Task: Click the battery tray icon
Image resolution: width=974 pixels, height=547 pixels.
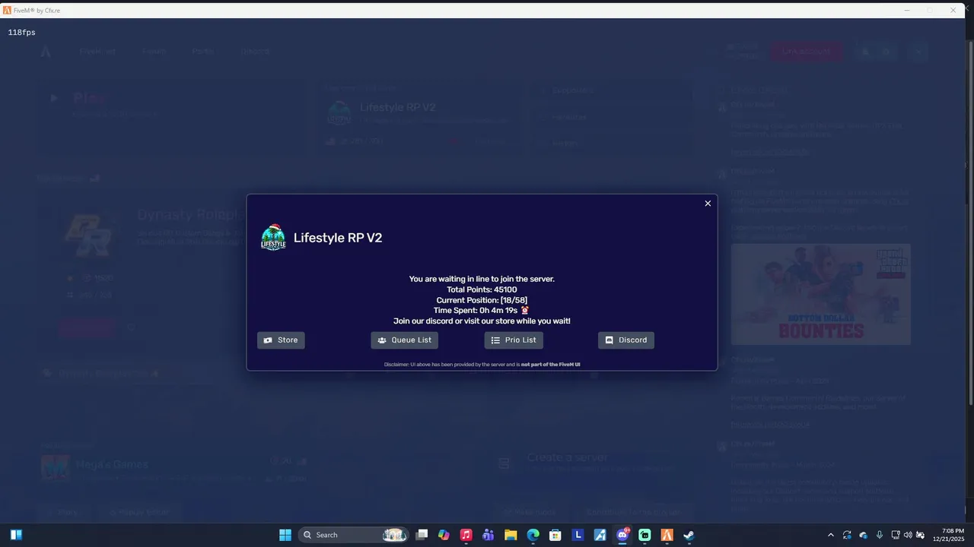Action: click(920, 535)
